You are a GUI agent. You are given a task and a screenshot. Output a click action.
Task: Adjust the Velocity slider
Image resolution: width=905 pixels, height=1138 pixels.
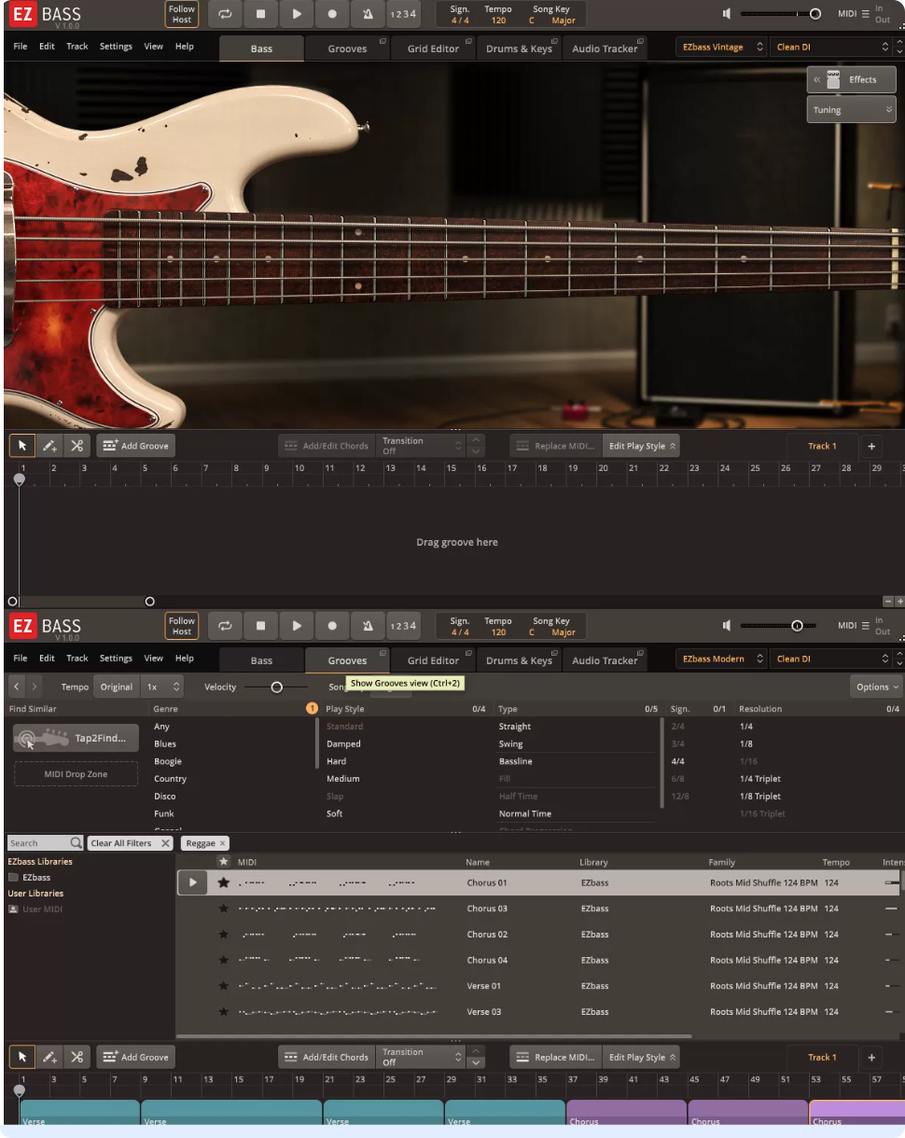(276, 687)
